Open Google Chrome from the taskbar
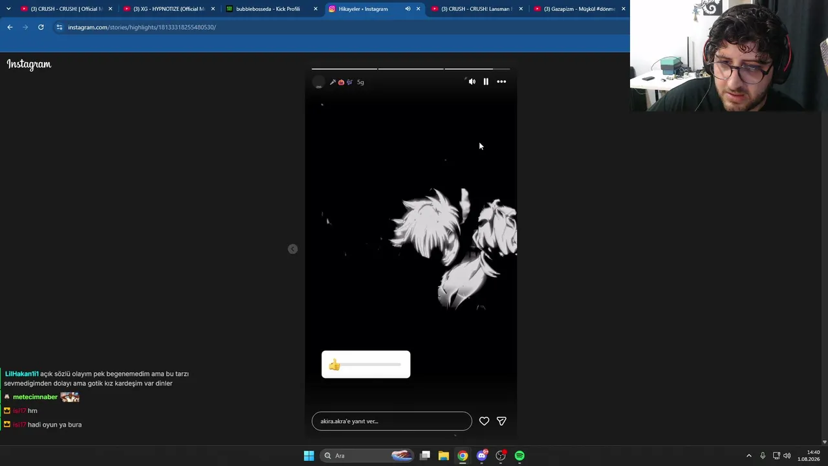This screenshot has width=828, height=466. (x=463, y=456)
